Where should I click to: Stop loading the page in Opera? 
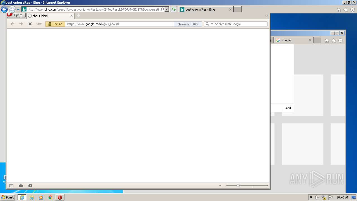(30, 24)
